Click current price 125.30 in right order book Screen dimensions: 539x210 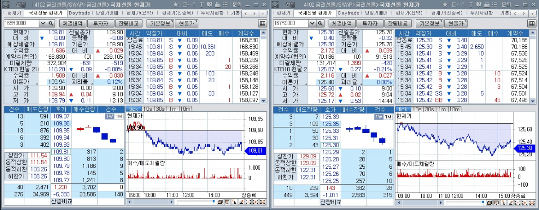coord(331,145)
